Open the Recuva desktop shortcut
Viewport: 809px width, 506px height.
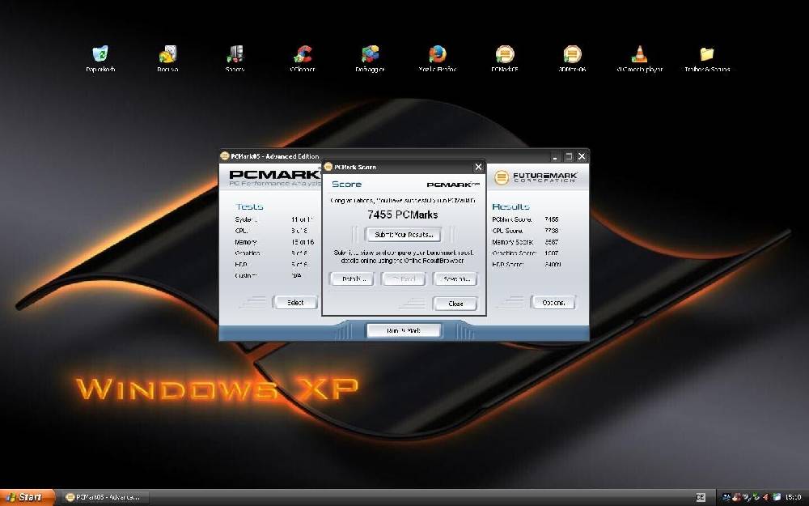(167, 58)
